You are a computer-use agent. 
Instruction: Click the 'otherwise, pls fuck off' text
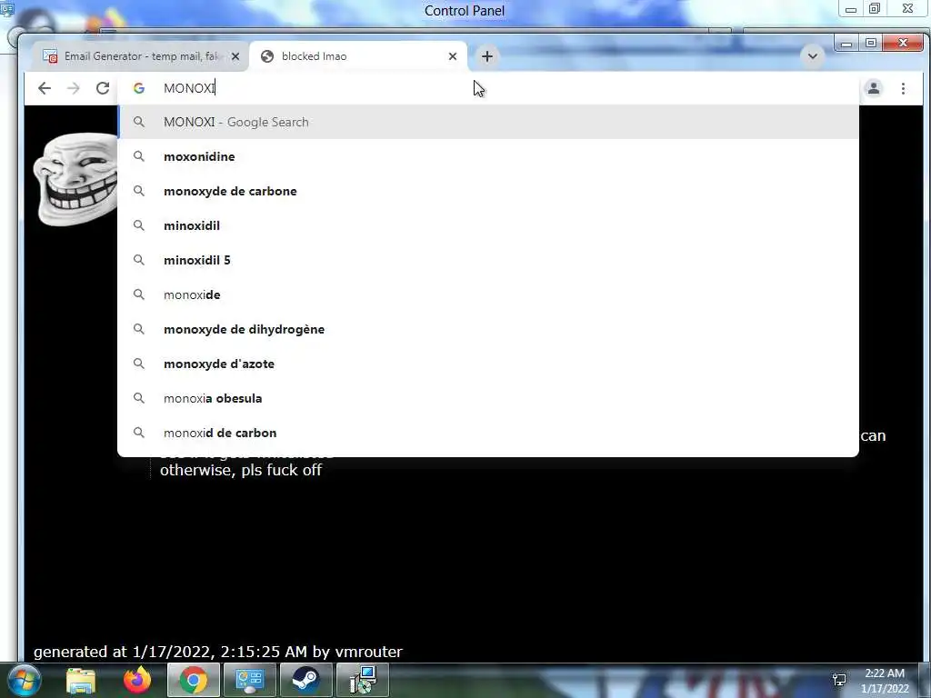[x=241, y=470]
